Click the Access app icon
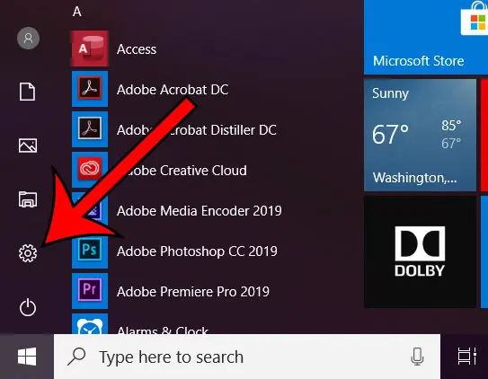 [90, 48]
